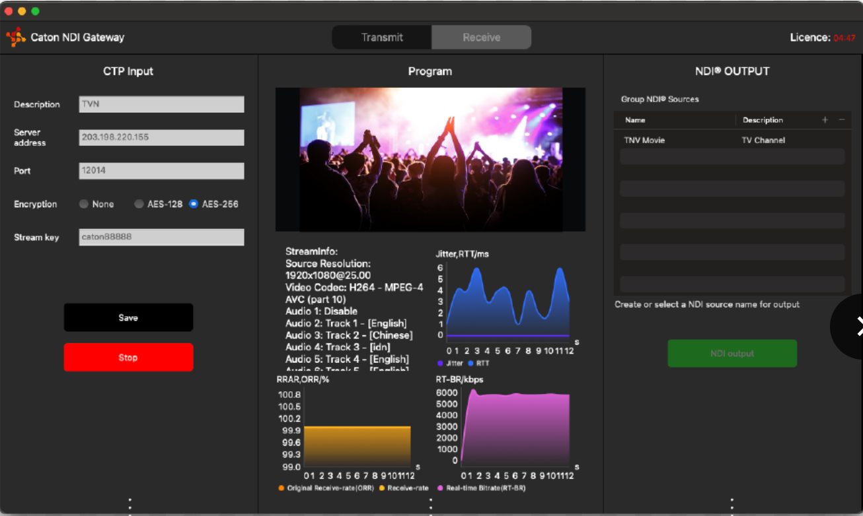
Task: Click the blue RTT legend dot
Action: point(470,364)
